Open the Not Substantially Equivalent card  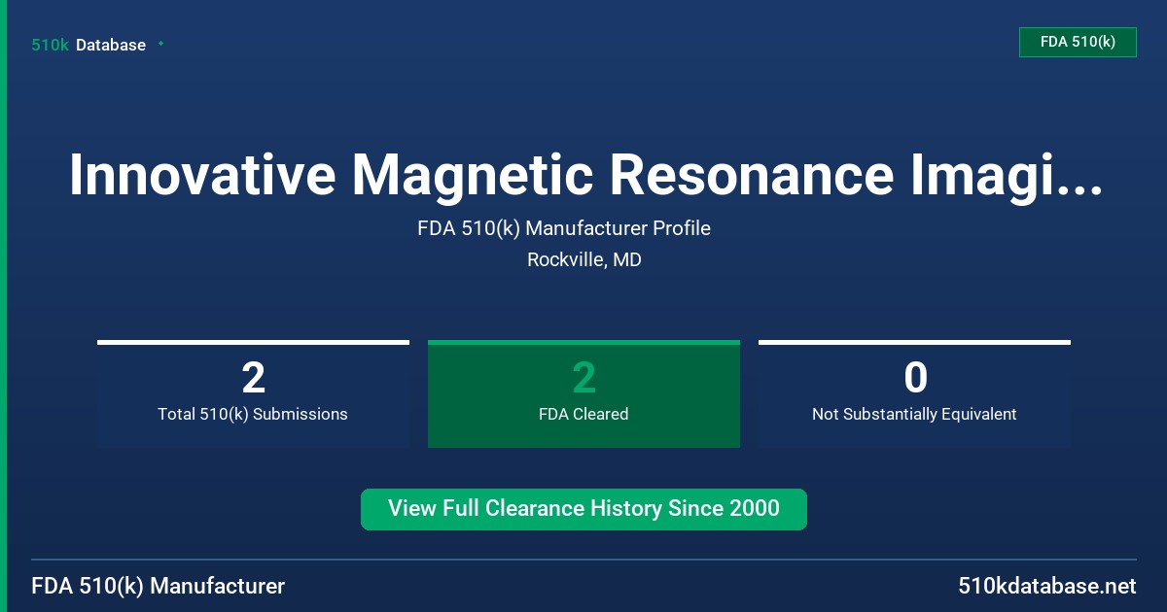(914, 394)
